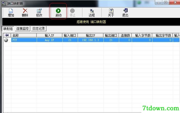This screenshot has width=180, height=113.
Task: Sort by the 连接数 column header
Action: (125, 35)
